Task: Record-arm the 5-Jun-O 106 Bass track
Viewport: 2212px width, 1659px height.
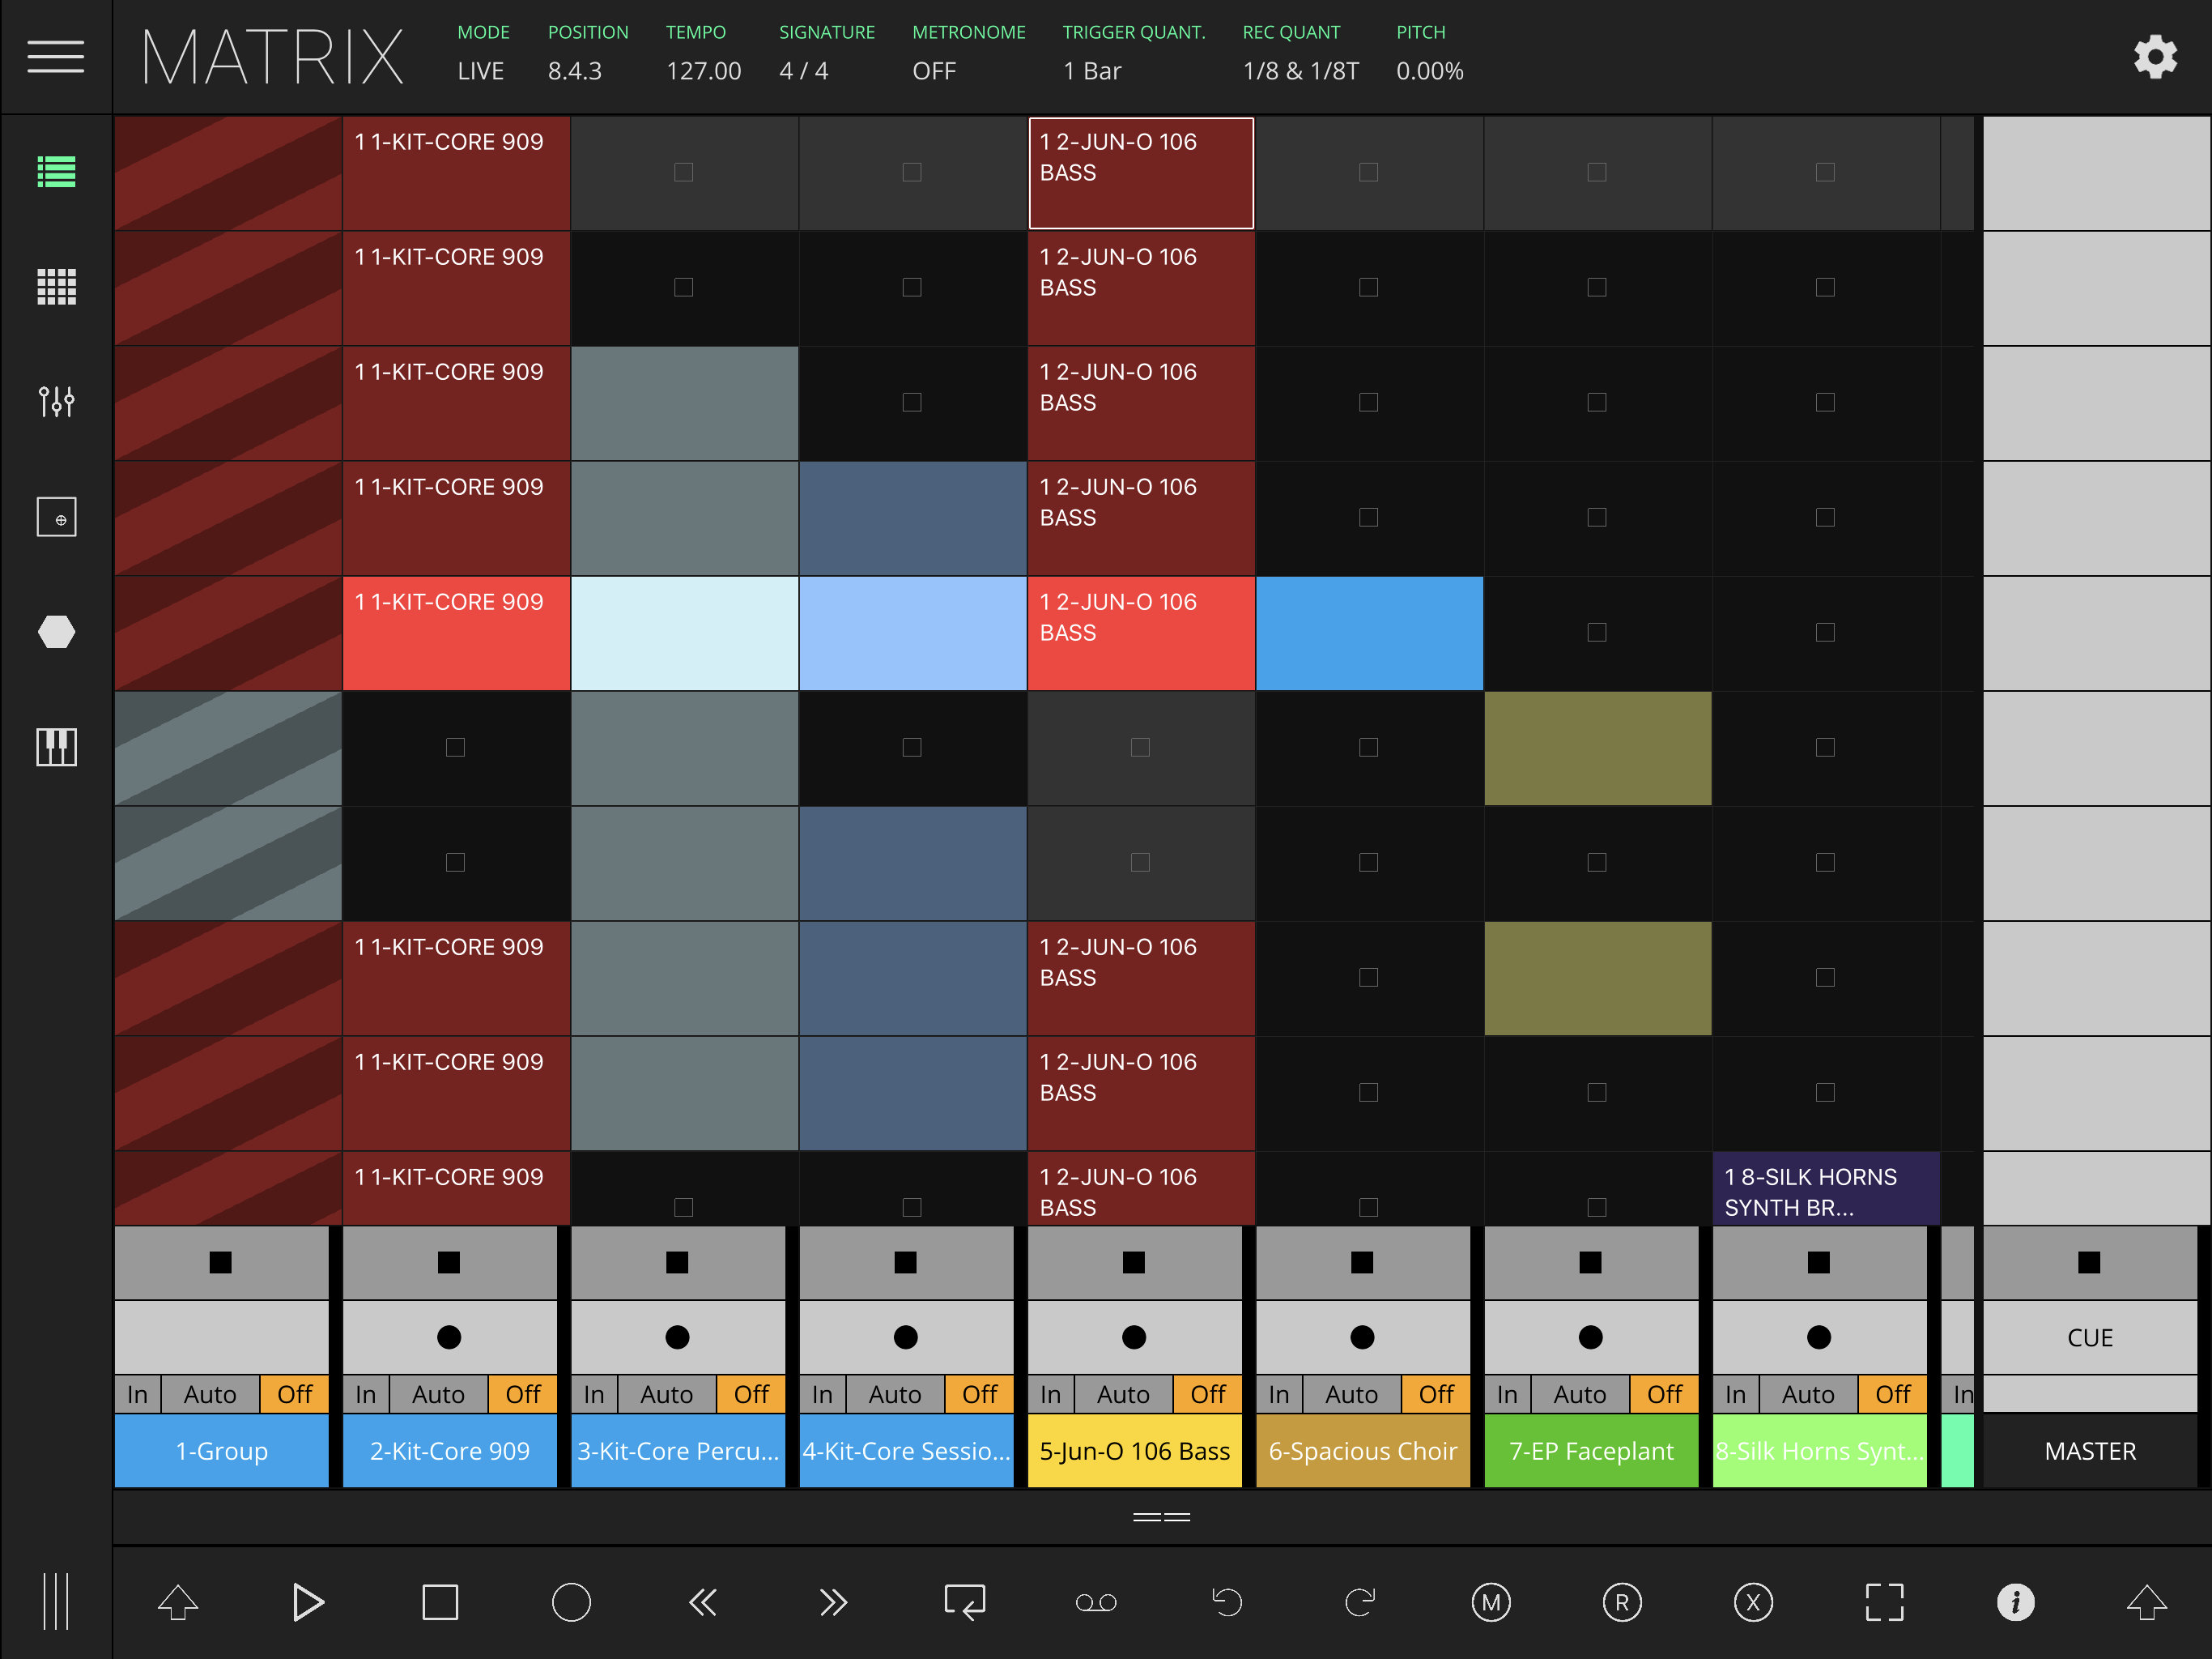Action: pos(1134,1337)
